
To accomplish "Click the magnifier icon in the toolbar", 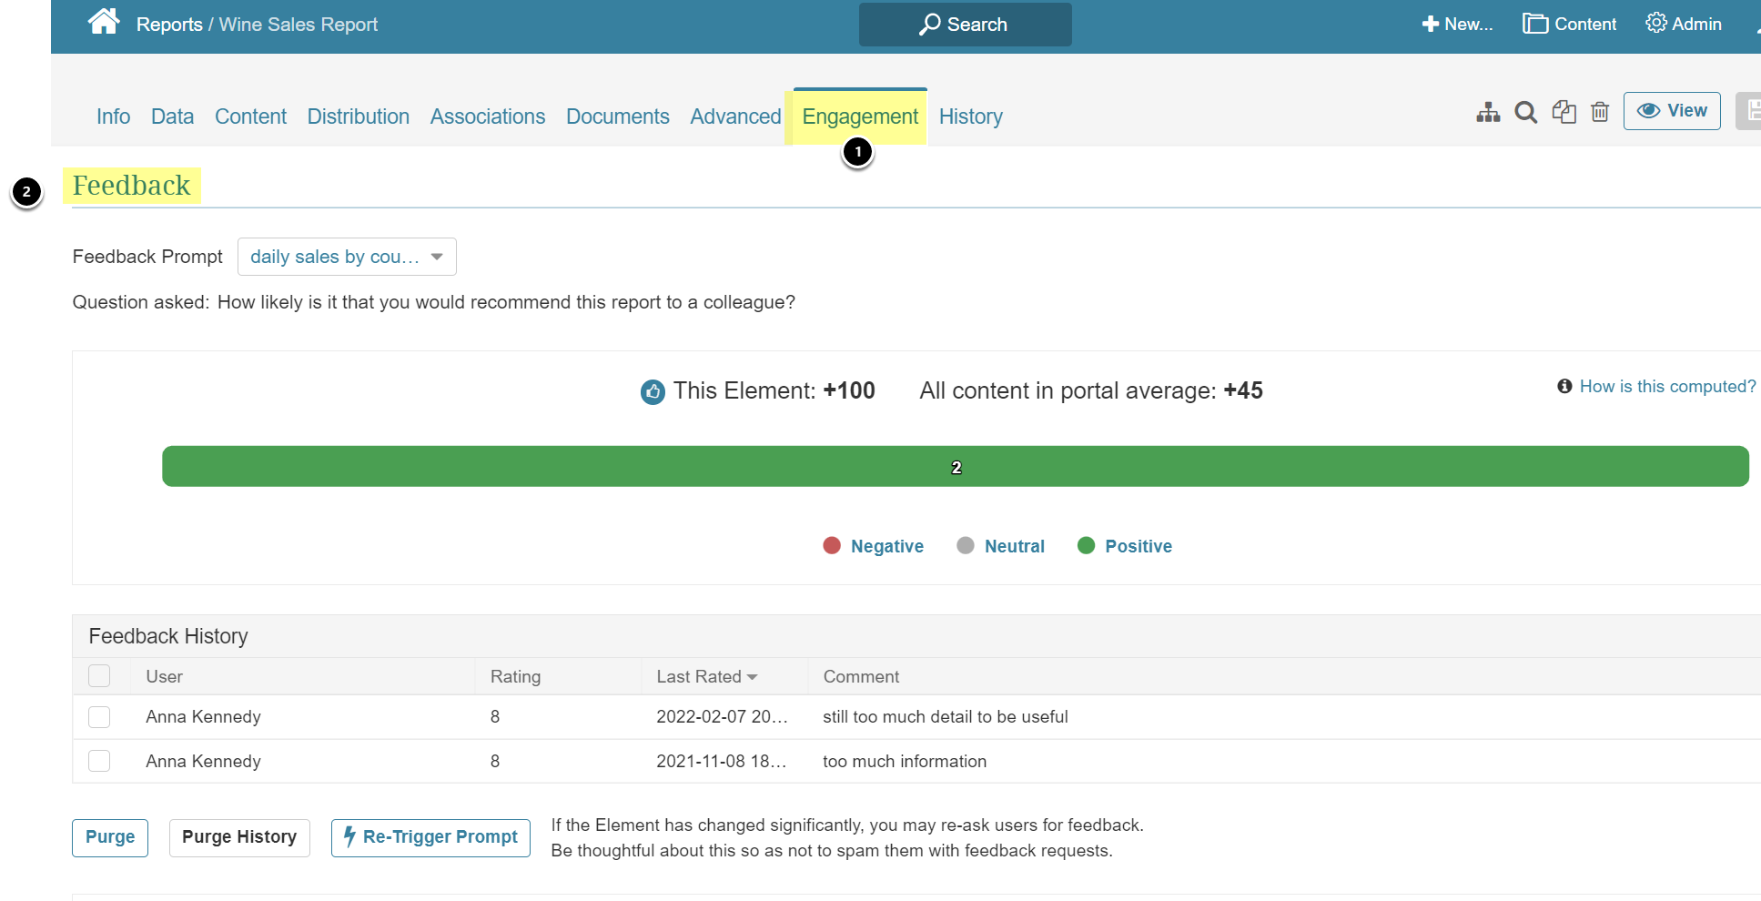I will [x=1525, y=112].
